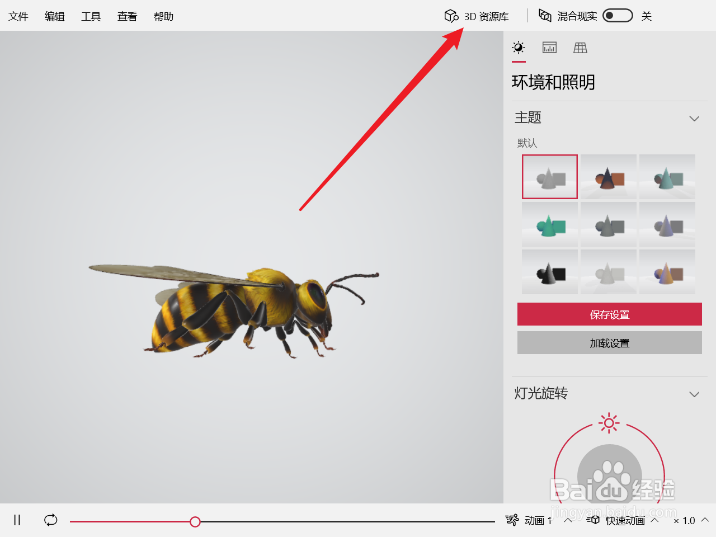Click the cube icon beside 快速动画
Image resolution: width=716 pixels, height=537 pixels.
coord(593,520)
